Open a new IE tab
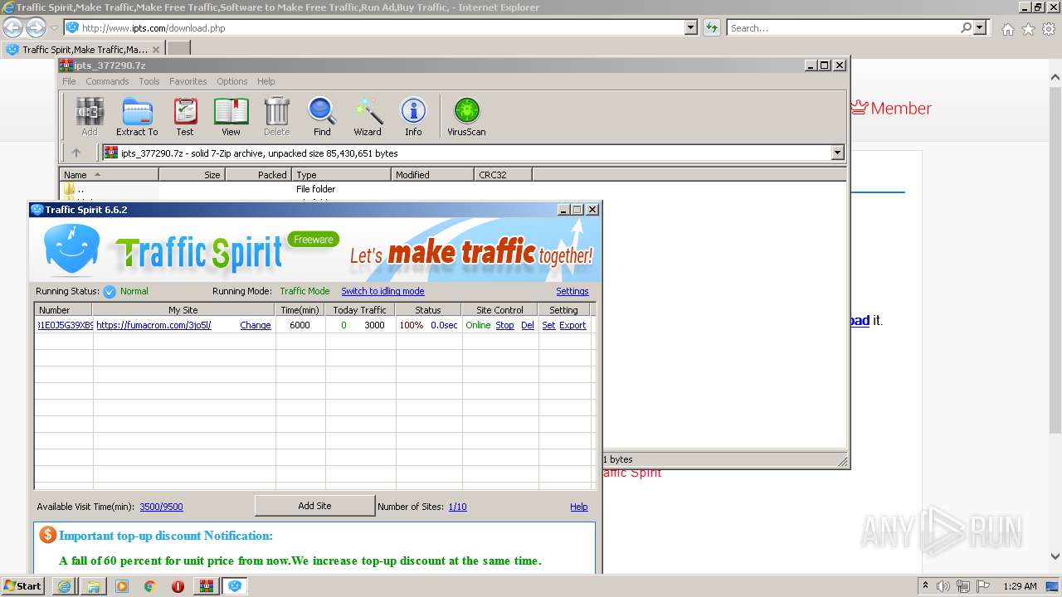1062x597 pixels. [178, 49]
